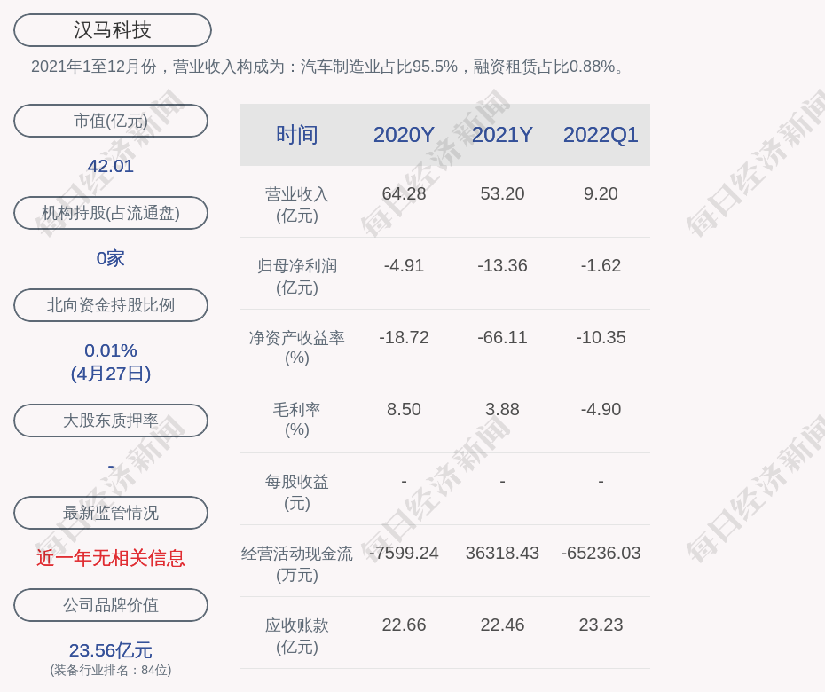Click the 营业收入 row label
Screen dimensions: 825x692
pos(297,204)
